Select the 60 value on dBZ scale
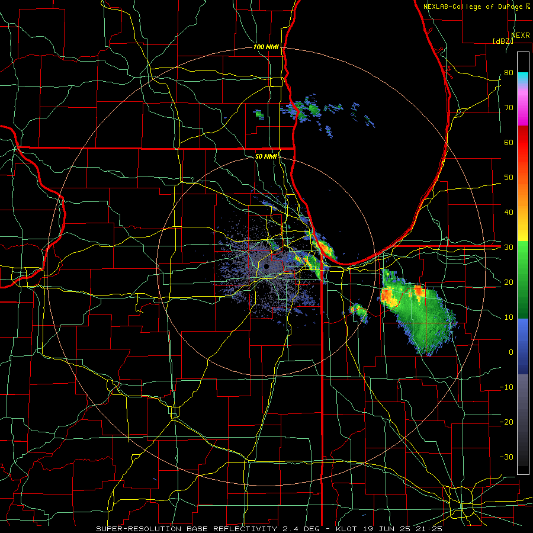This screenshot has height=533, width=533. pyautogui.click(x=509, y=142)
